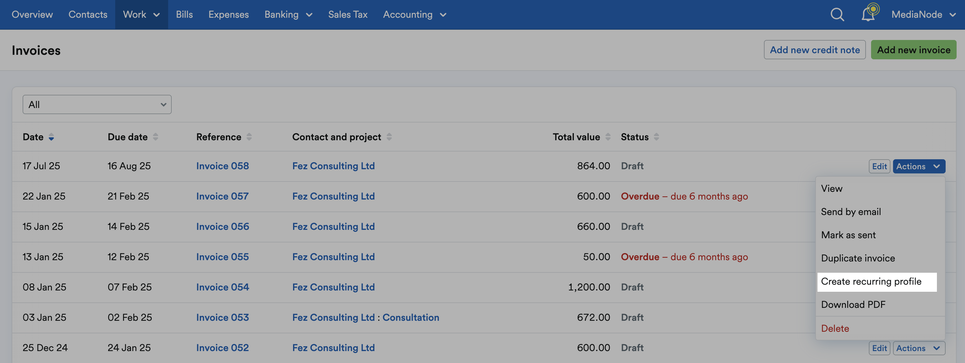
Task: Click the 672.00 total value
Action: point(594,318)
